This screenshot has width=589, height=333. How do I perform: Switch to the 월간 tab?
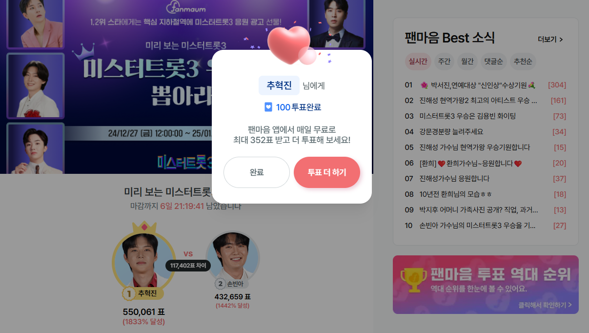[x=467, y=62]
